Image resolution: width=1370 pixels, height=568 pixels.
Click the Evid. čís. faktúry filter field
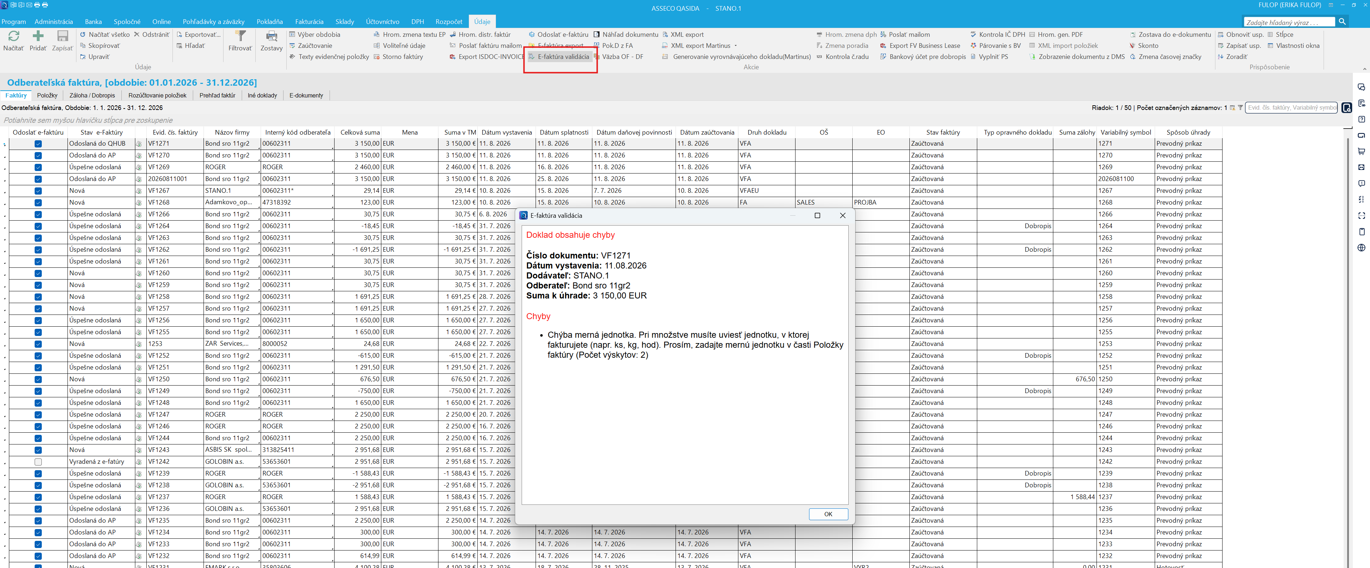[x=1291, y=107]
